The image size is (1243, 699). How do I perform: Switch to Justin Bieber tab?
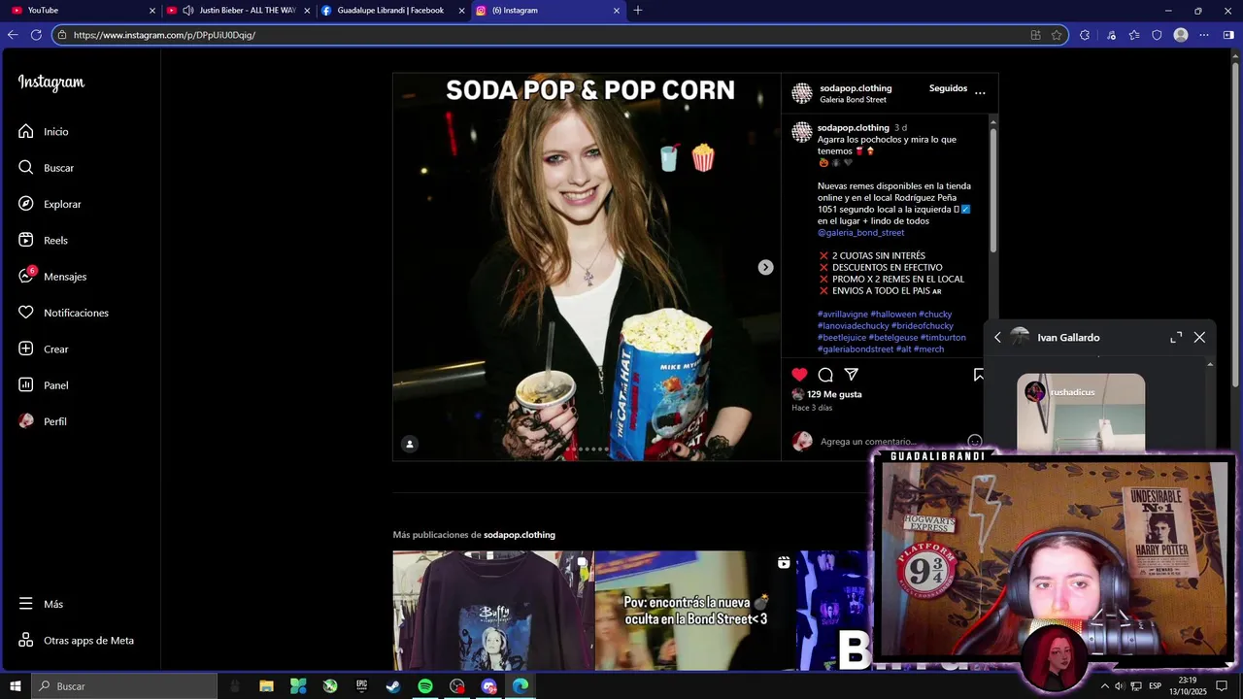[238, 11]
